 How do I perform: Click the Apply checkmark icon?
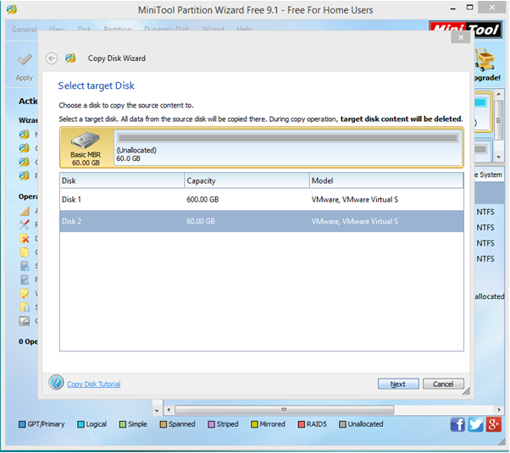[x=25, y=59]
